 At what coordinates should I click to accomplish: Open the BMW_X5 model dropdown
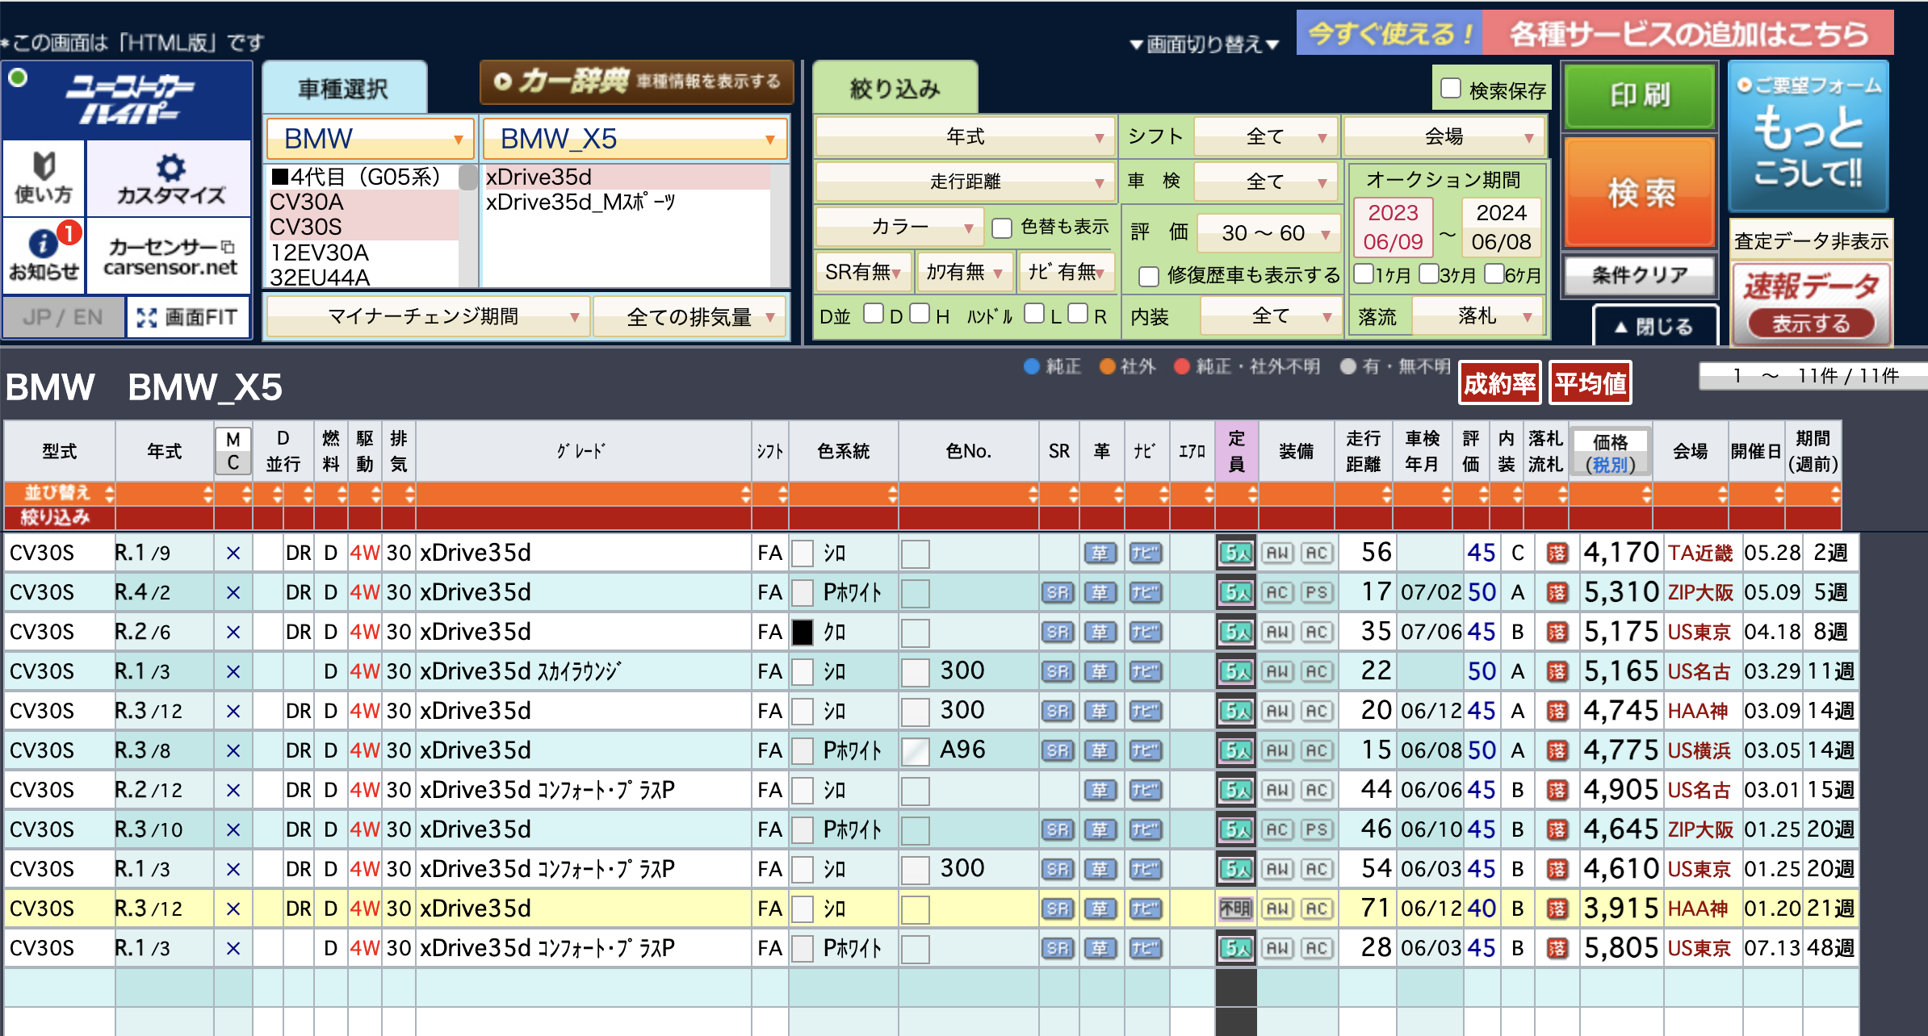click(x=635, y=139)
